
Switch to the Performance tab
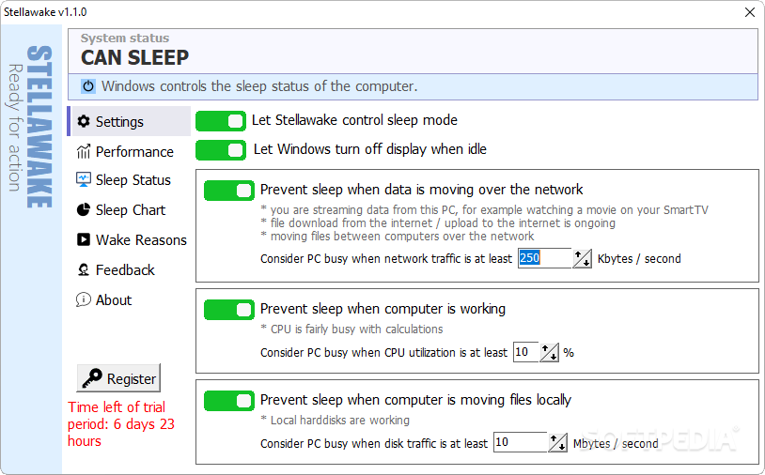(131, 151)
